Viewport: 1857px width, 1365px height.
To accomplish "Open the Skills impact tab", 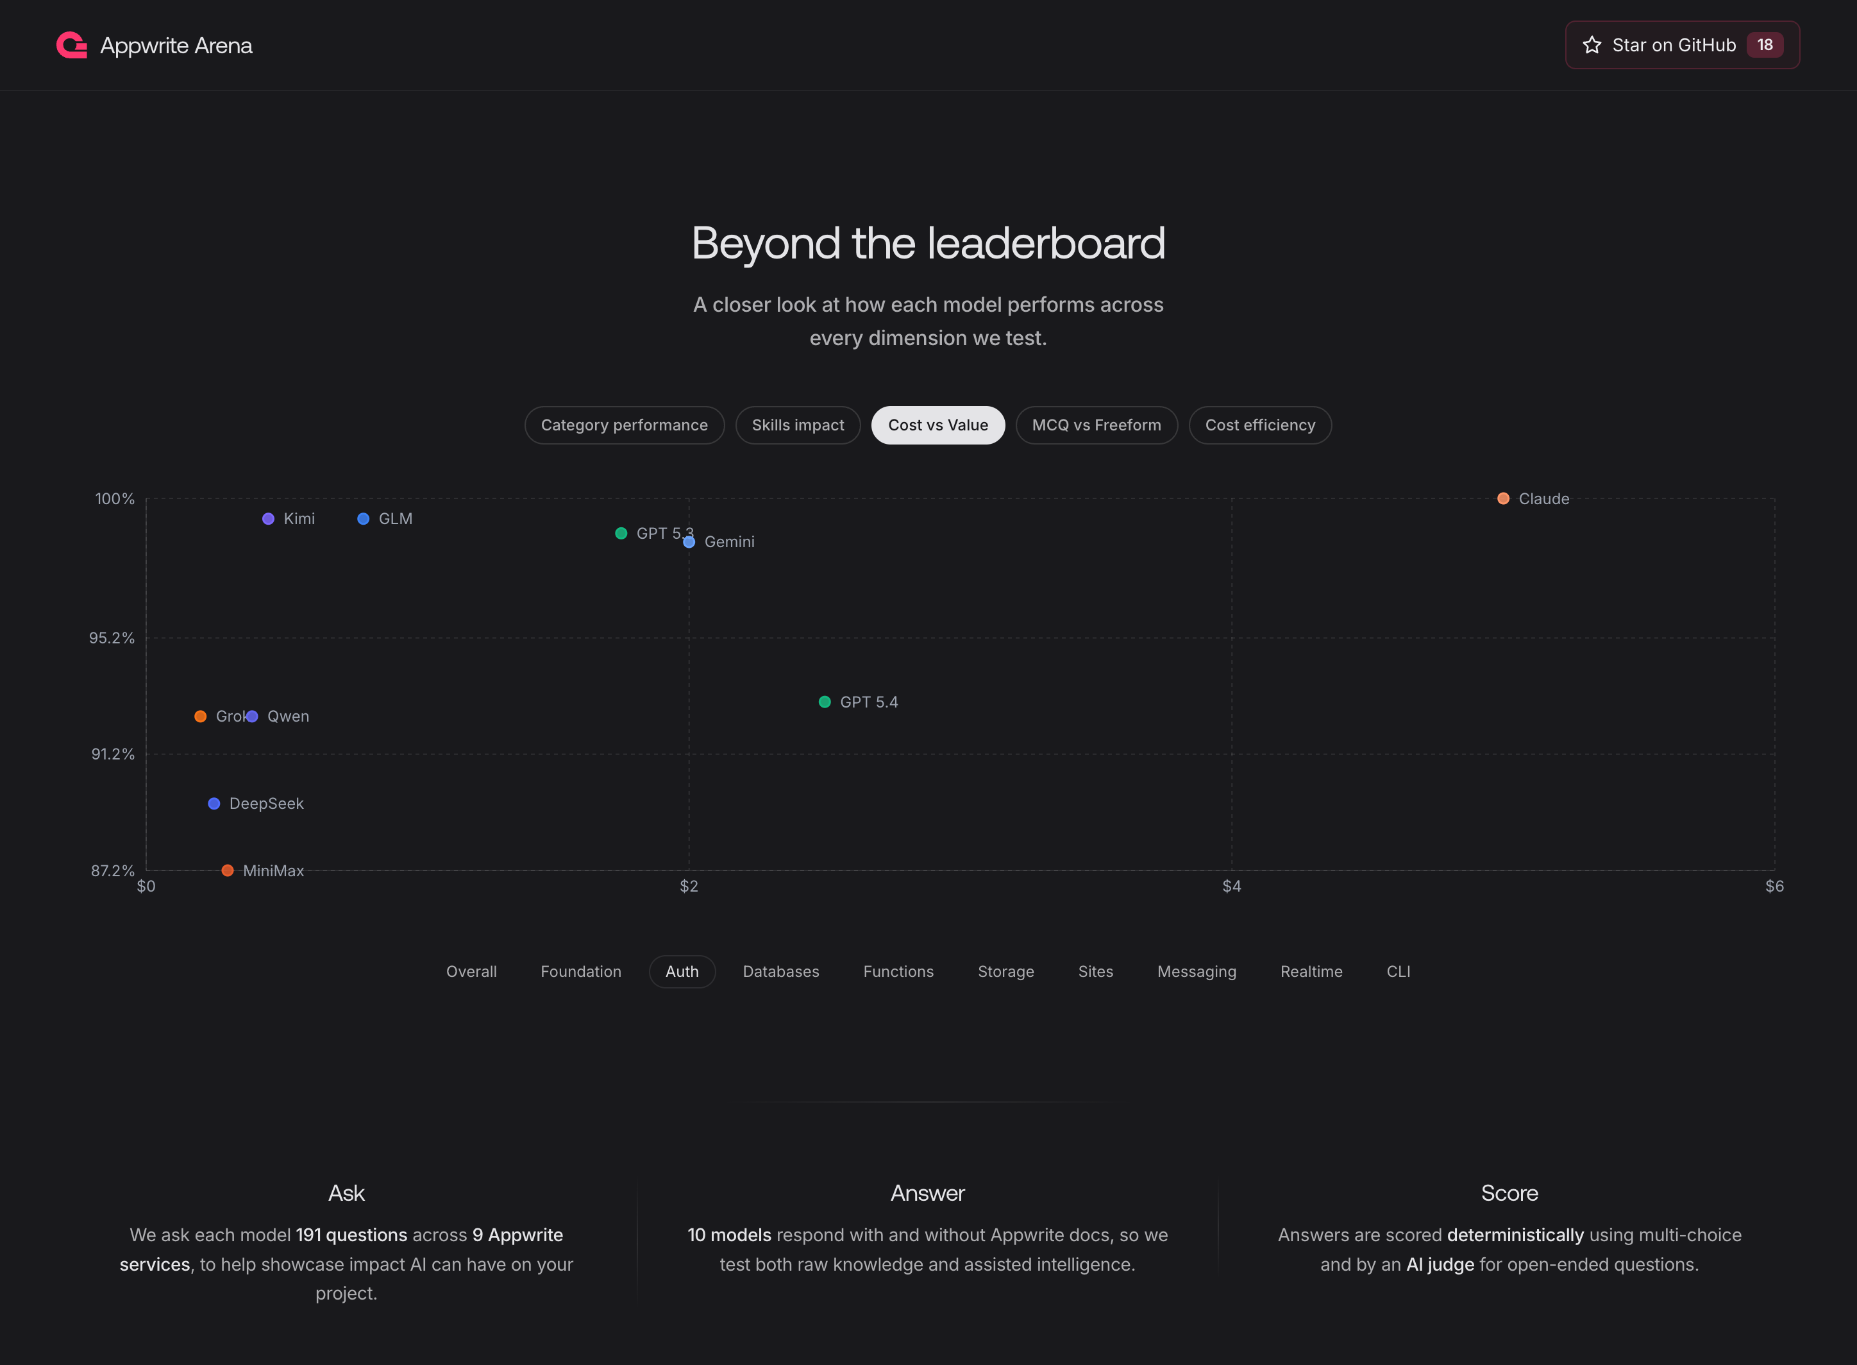I will pos(797,425).
